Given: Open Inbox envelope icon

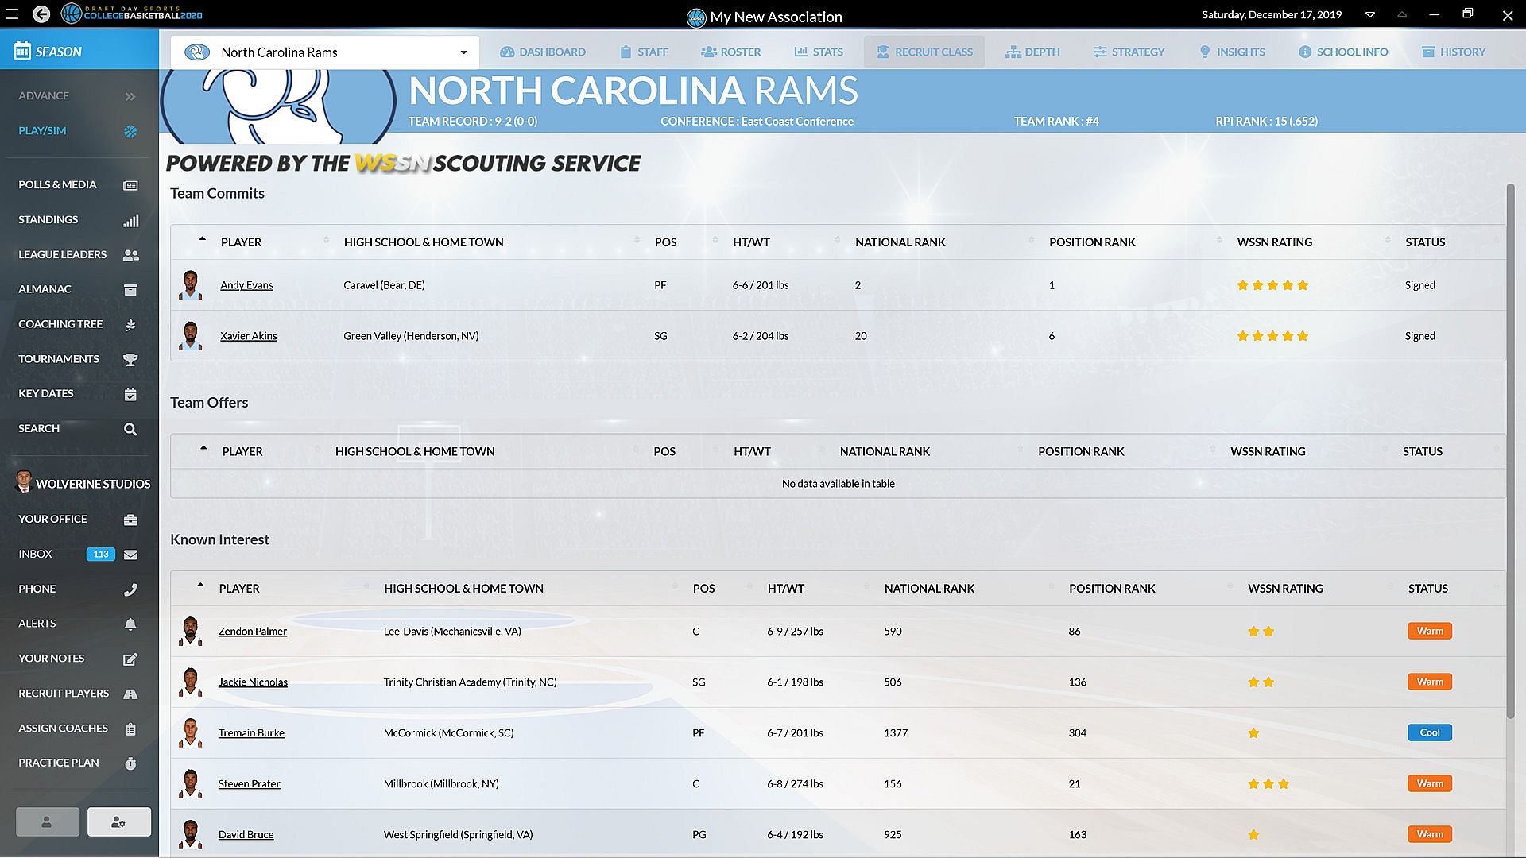Looking at the screenshot, I should coord(130,555).
